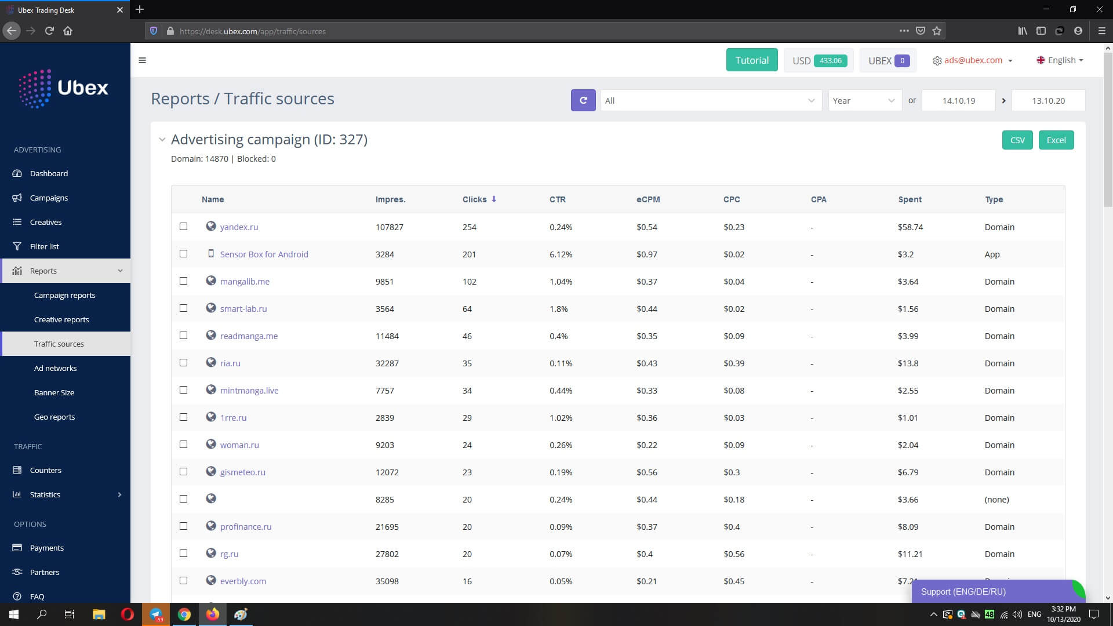Click the end date field 13.10.20
Image resolution: width=1113 pixels, height=626 pixels.
(1048, 100)
